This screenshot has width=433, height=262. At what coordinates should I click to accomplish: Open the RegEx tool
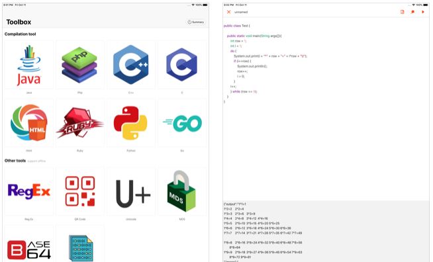click(28, 191)
